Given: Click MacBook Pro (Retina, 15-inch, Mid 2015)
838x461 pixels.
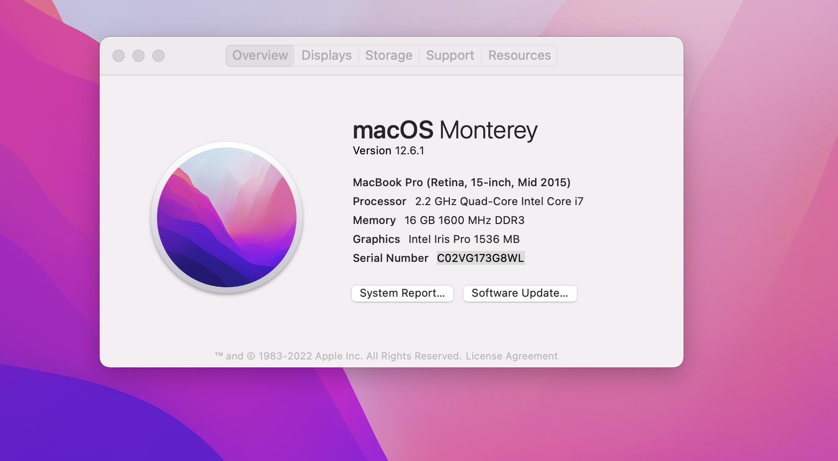Looking at the screenshot, I should 462,182.
